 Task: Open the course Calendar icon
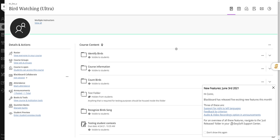239,9
